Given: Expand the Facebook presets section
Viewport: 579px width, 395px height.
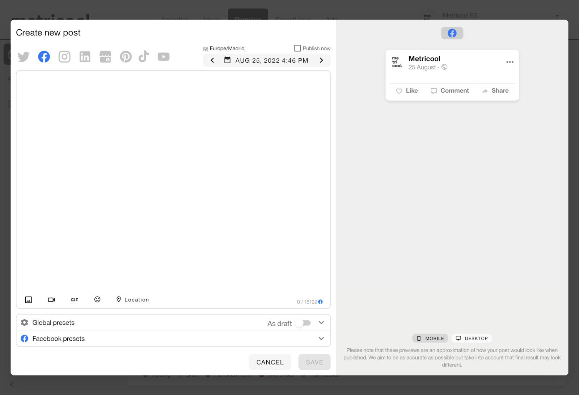Looking at the screenshot, I should click(x=321, y=339).
